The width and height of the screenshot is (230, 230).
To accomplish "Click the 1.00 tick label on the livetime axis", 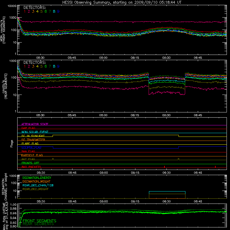I will pyautogui.click(x=14, y=205).
